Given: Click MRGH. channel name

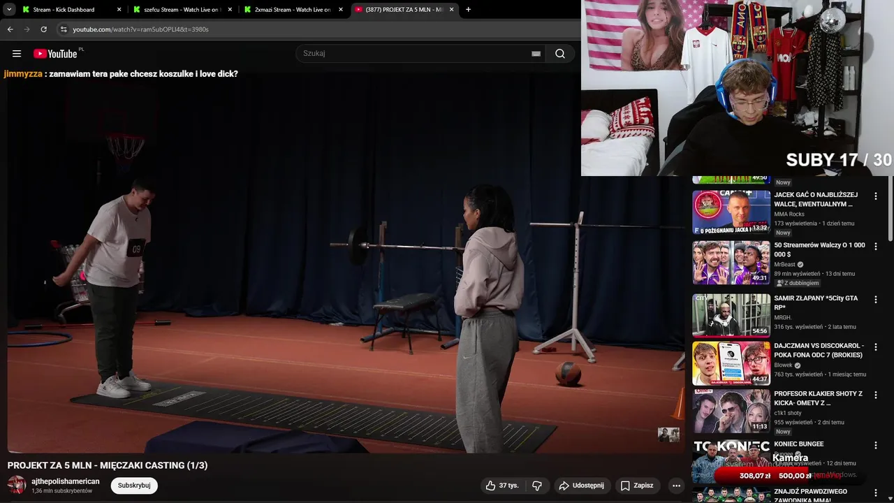Looking at the screenshot, I should (782, 318).
